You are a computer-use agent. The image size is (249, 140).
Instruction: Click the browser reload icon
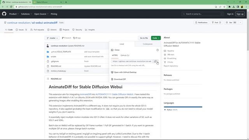[x=11, y=7]
